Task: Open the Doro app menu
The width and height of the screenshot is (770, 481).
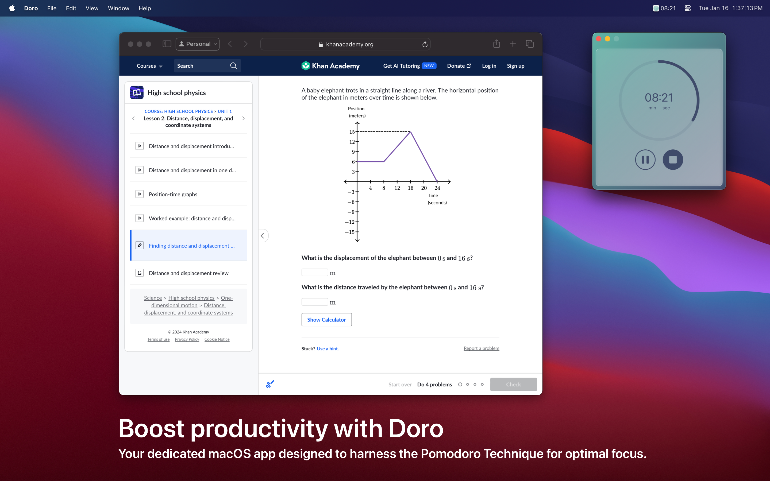Action: coord(31,8)
